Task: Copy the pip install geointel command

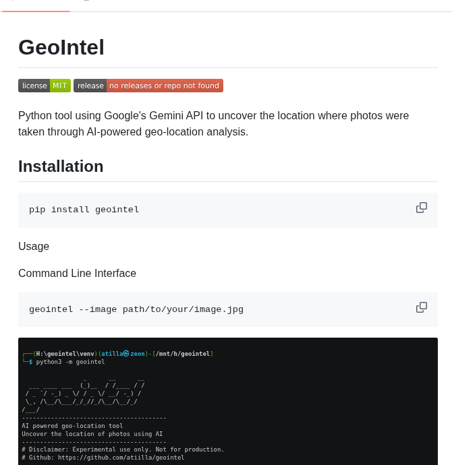Action: pos(422,208)
